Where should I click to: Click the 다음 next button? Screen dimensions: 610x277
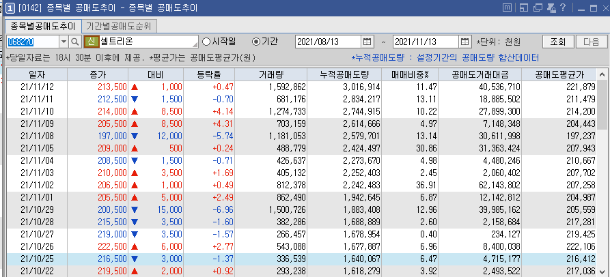(x=592, y=42)
